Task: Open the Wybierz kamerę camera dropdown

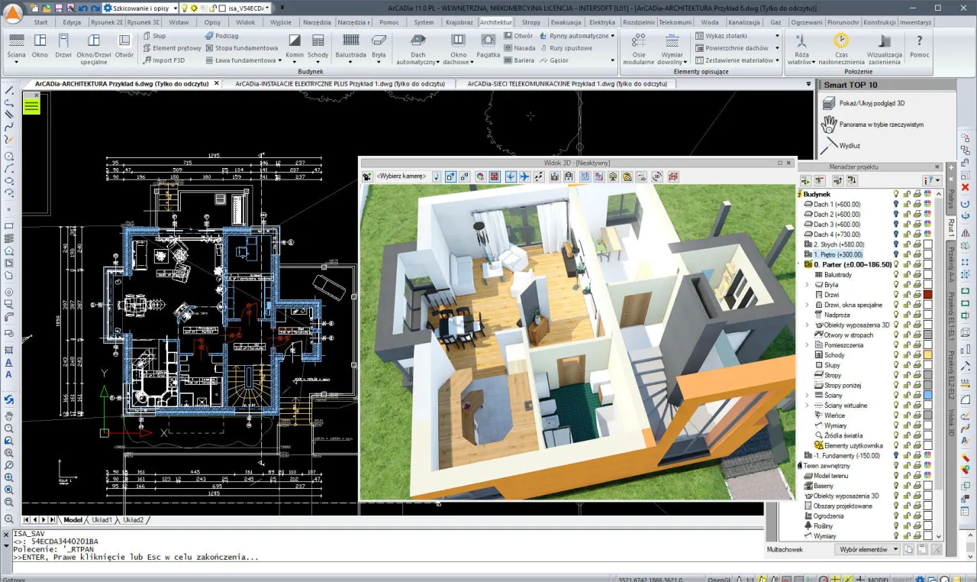Action: tap(435, 176)
